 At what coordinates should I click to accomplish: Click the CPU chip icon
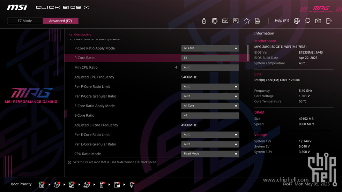click(x=215, y=21)
